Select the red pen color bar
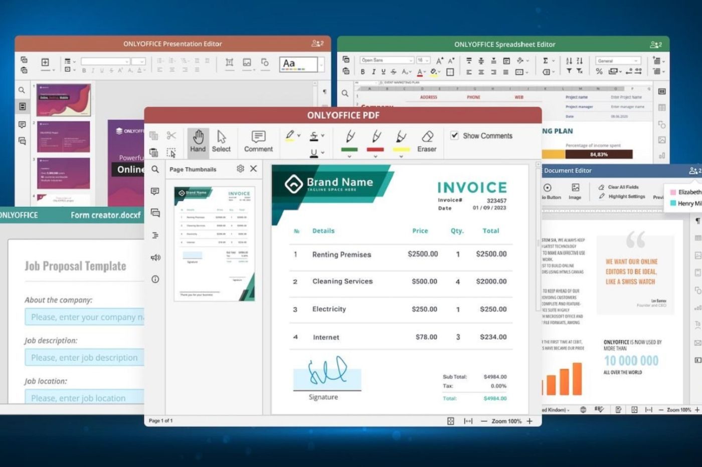The height and width of the screenshot is (467, 702). [375, 149]
